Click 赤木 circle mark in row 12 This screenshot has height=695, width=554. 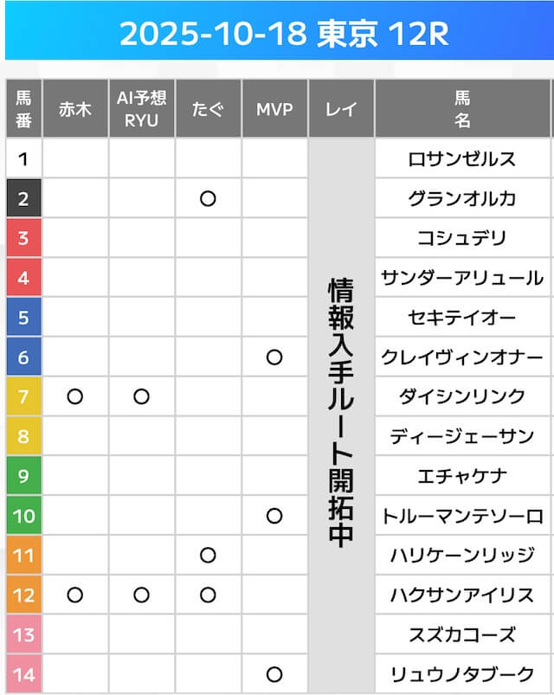pos(75,595)
